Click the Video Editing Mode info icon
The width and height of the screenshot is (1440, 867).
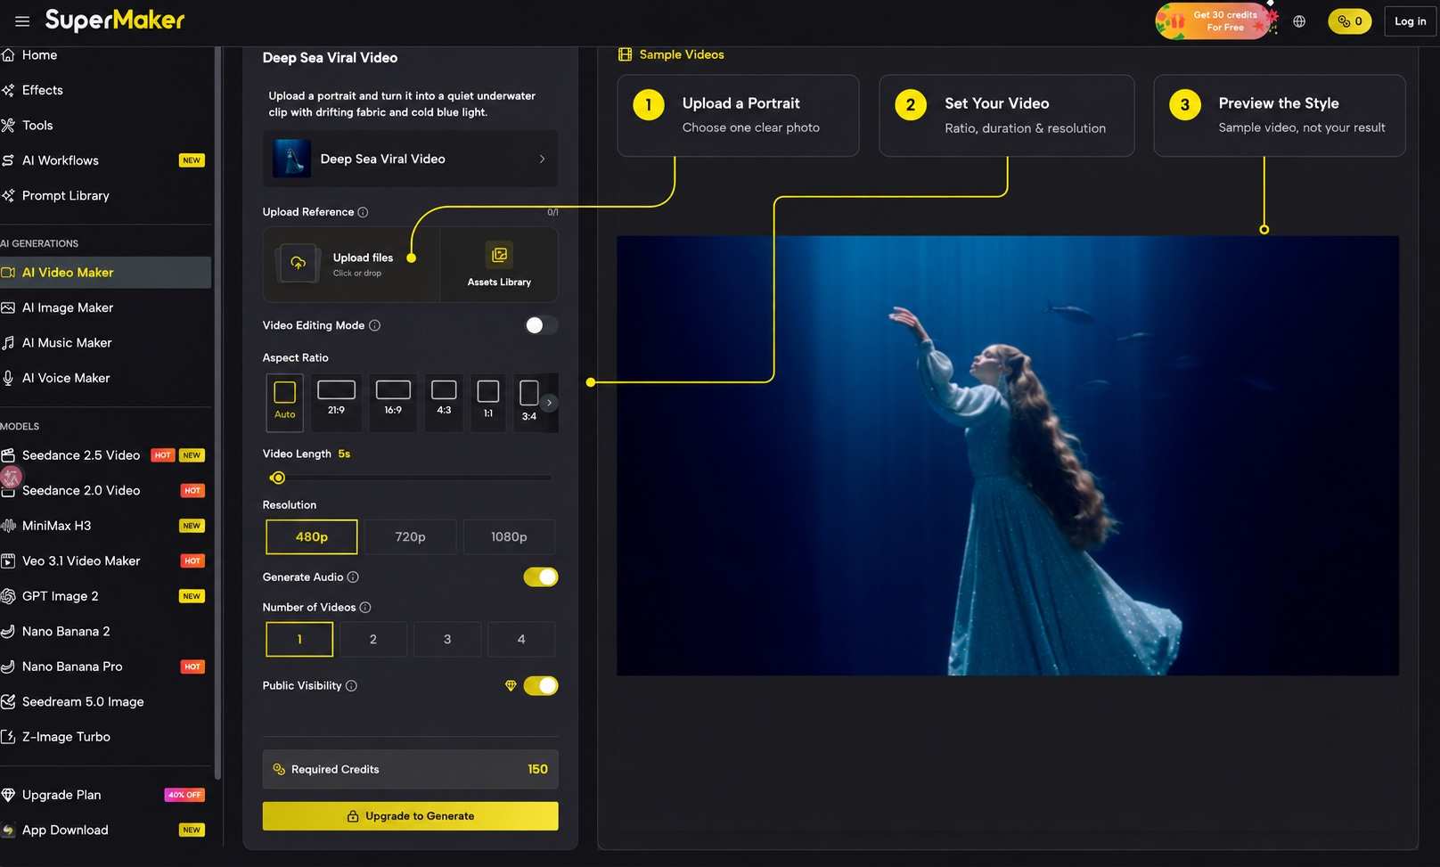(x=374, y=325)
